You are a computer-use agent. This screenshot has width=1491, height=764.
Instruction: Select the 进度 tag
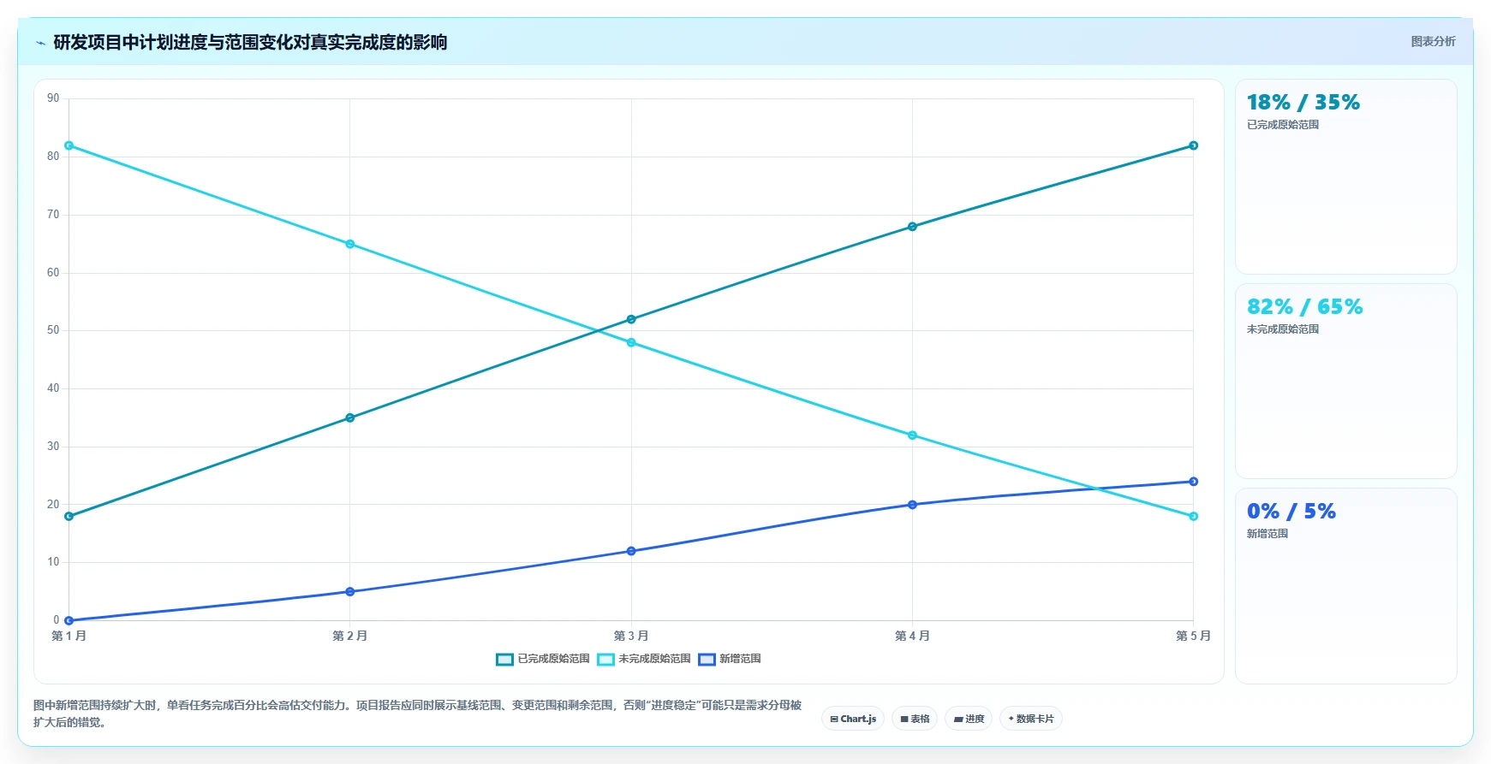pos(969,719)
